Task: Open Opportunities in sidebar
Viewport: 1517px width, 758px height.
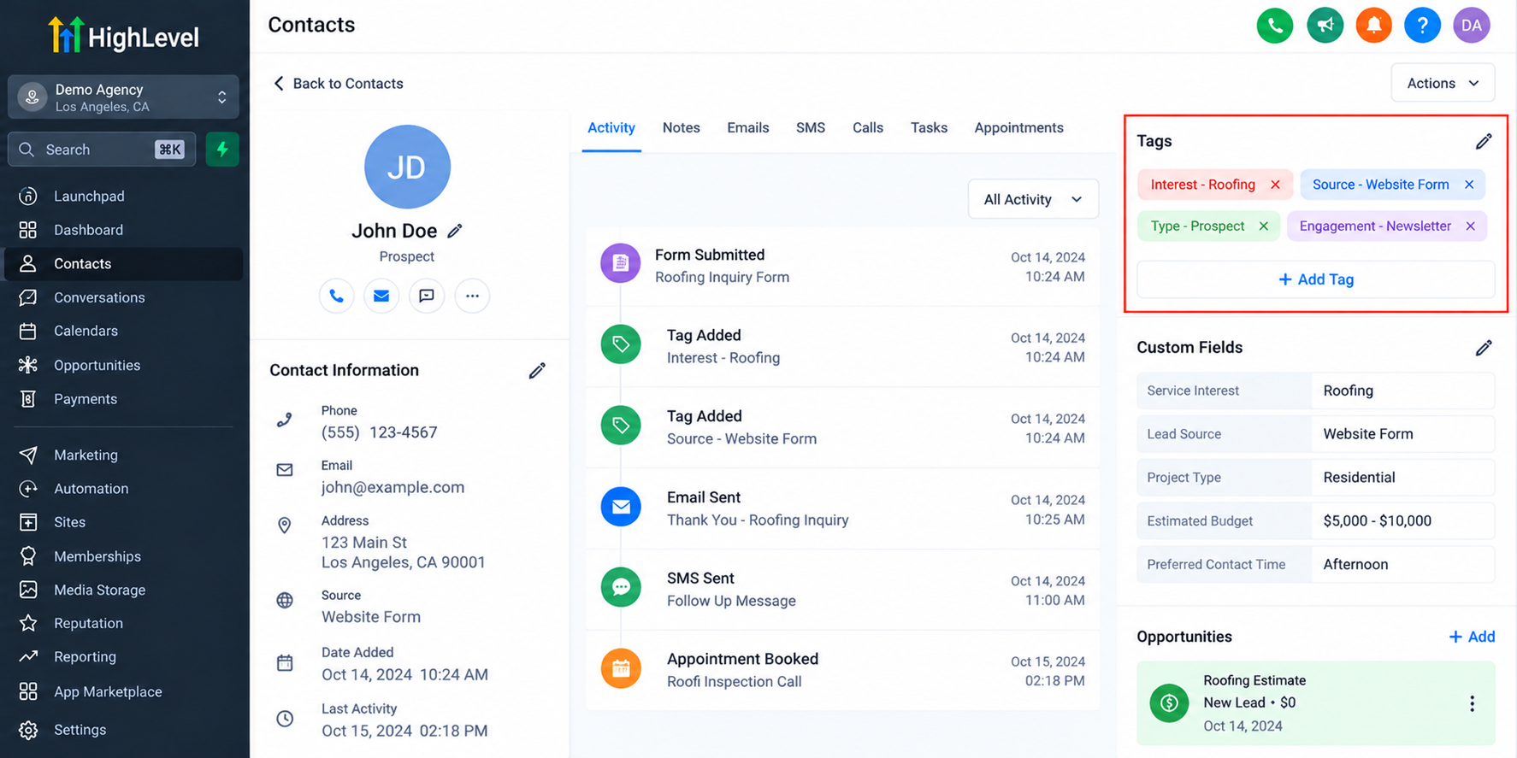Action: 124,365
